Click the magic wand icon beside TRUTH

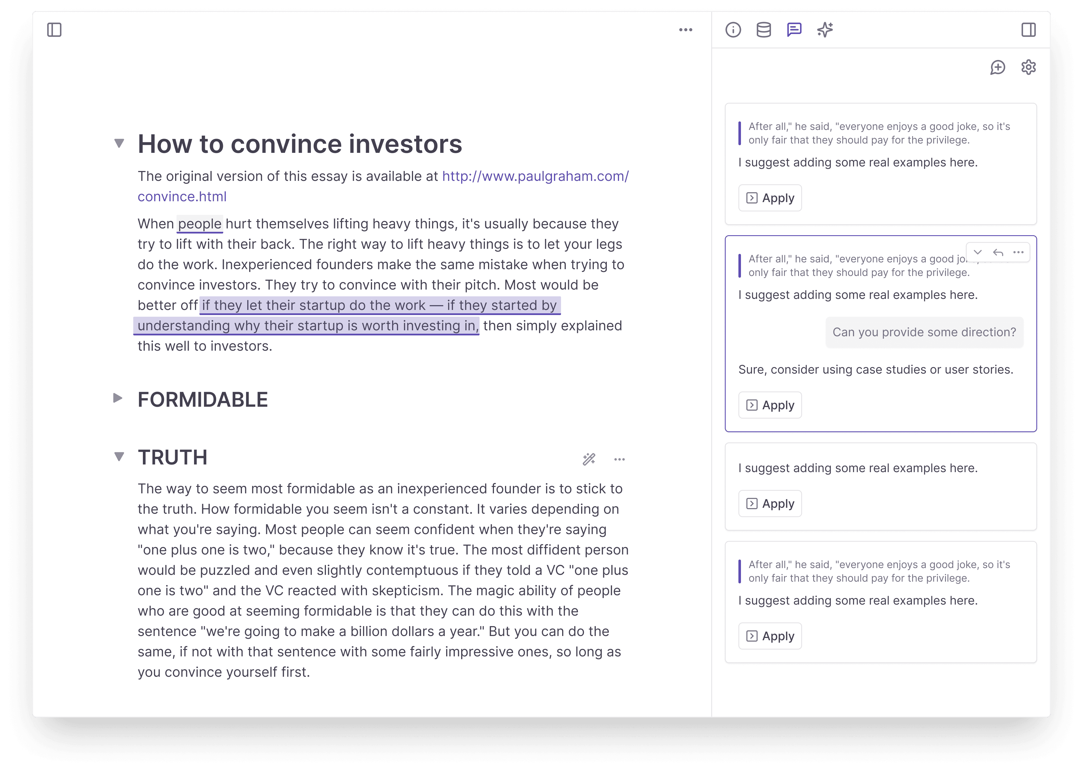point(589,459)
